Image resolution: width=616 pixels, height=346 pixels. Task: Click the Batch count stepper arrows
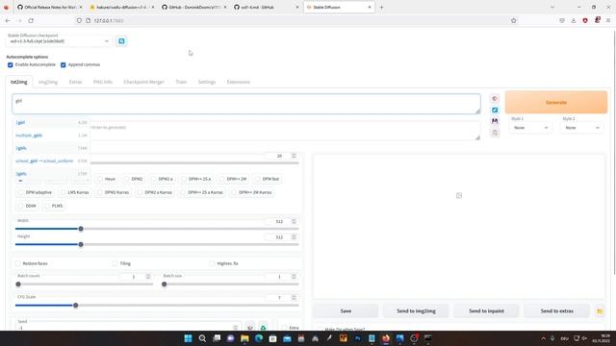tap(148, 277)
